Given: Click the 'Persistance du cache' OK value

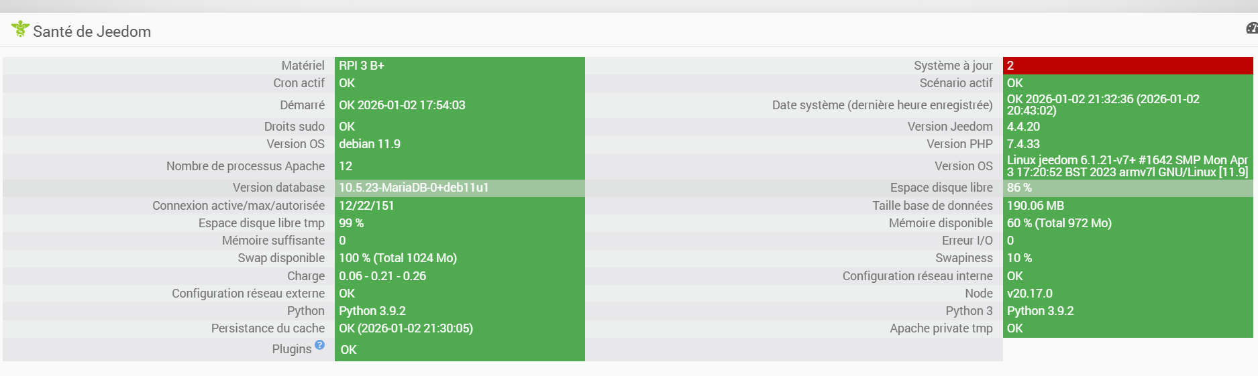Looking at the screenshot, I should [405, 328].
